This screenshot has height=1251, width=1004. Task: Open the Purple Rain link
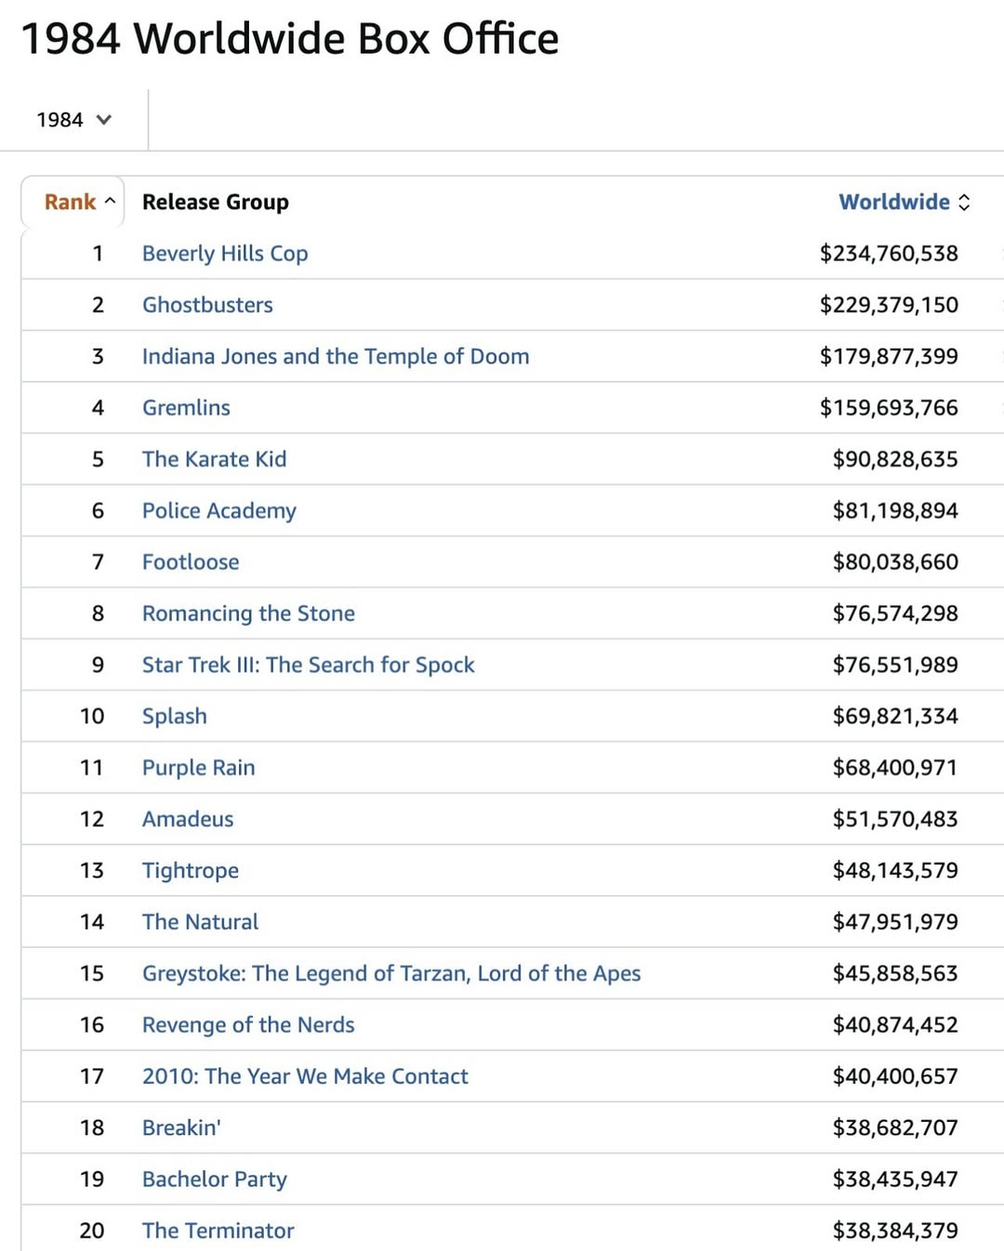click(x=198, y=768)
